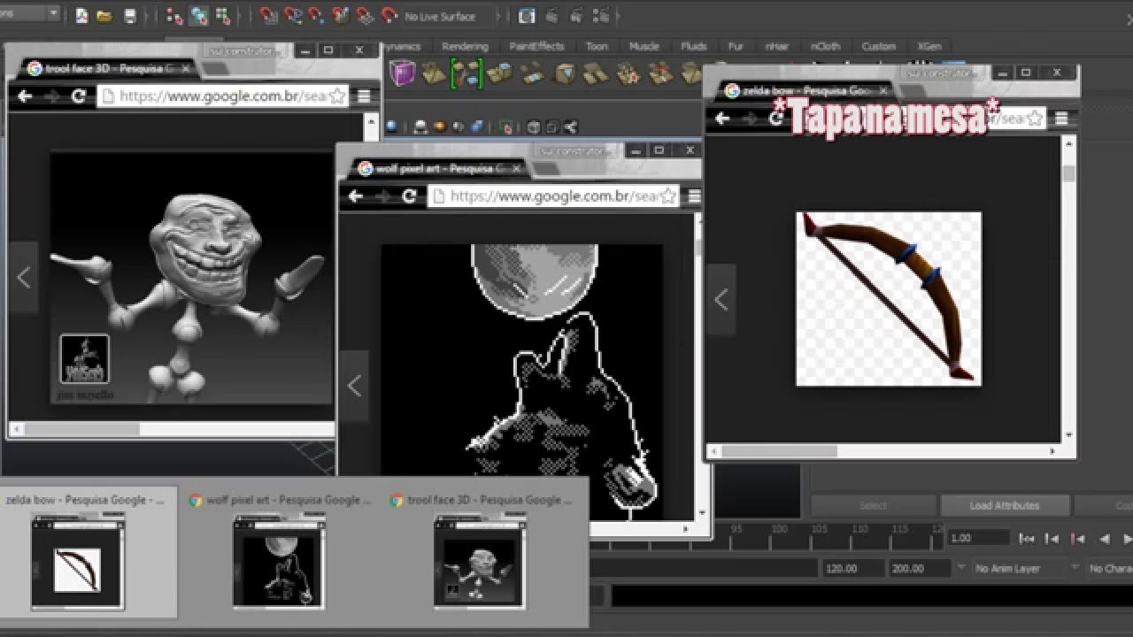The width and height of the screenshot is (1133, 637).
Task: Go to start of playback range
Action: 1026,538
